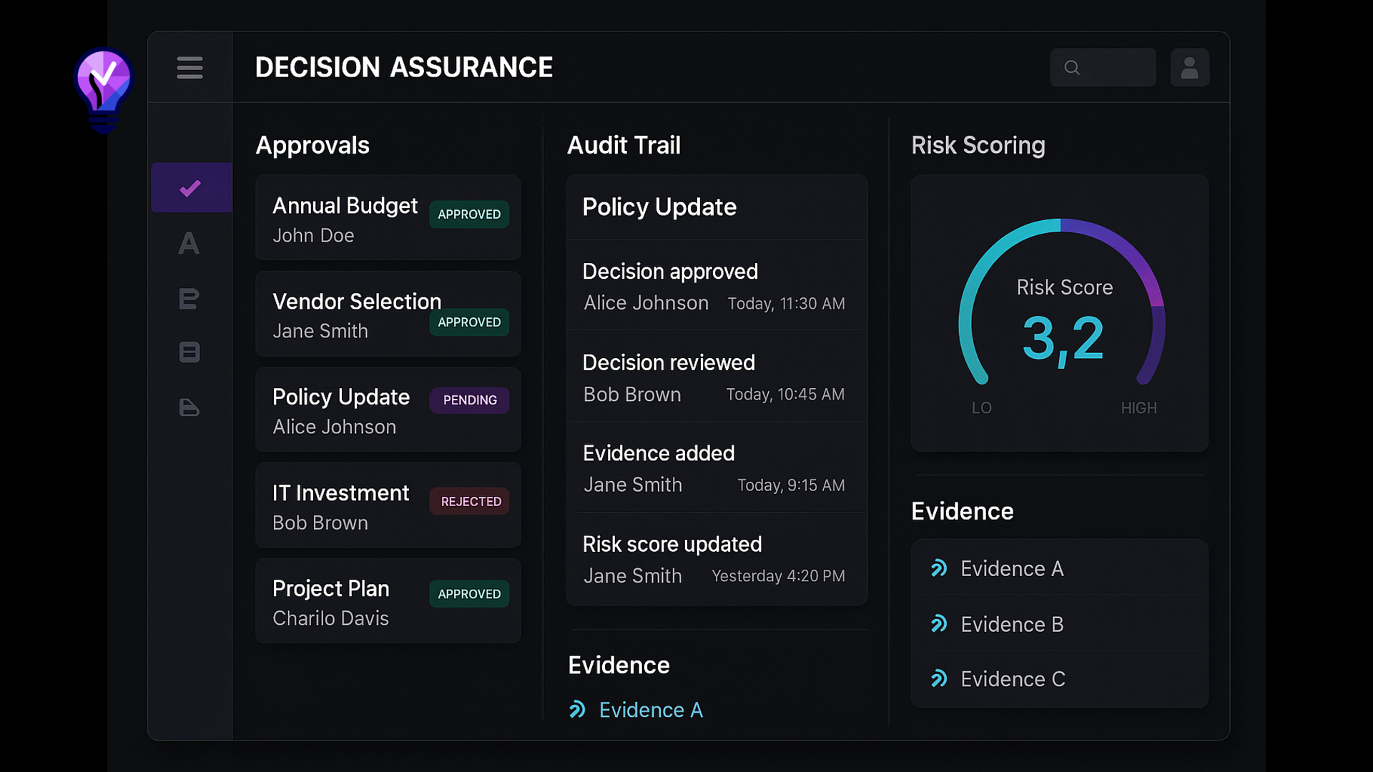This screenshot has height=772, width=1373.
Task: Open Evidence A link under Audit Trail
Action: click(650, 710)
